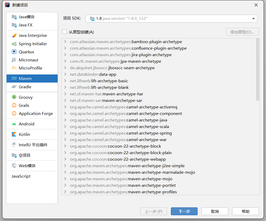Select JavaScript project type
This screenshot has width=266, height=221.
click(x=32, y=176)
